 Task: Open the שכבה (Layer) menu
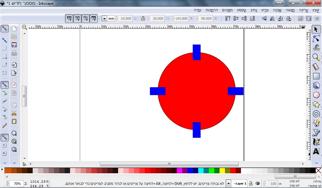coord(277,10)
